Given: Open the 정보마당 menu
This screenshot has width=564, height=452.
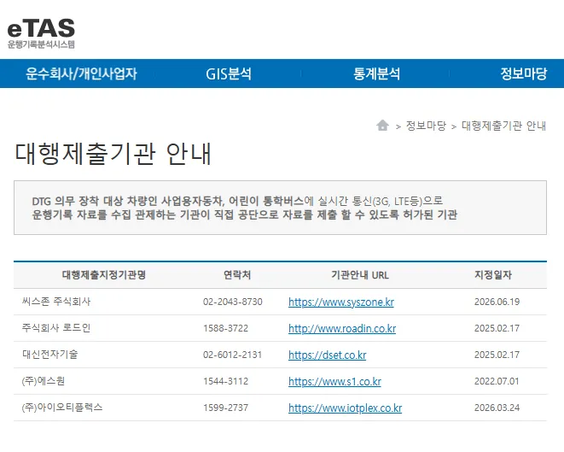Looking at the screenshot, I should pyautogui.click(x=524, y=73).
